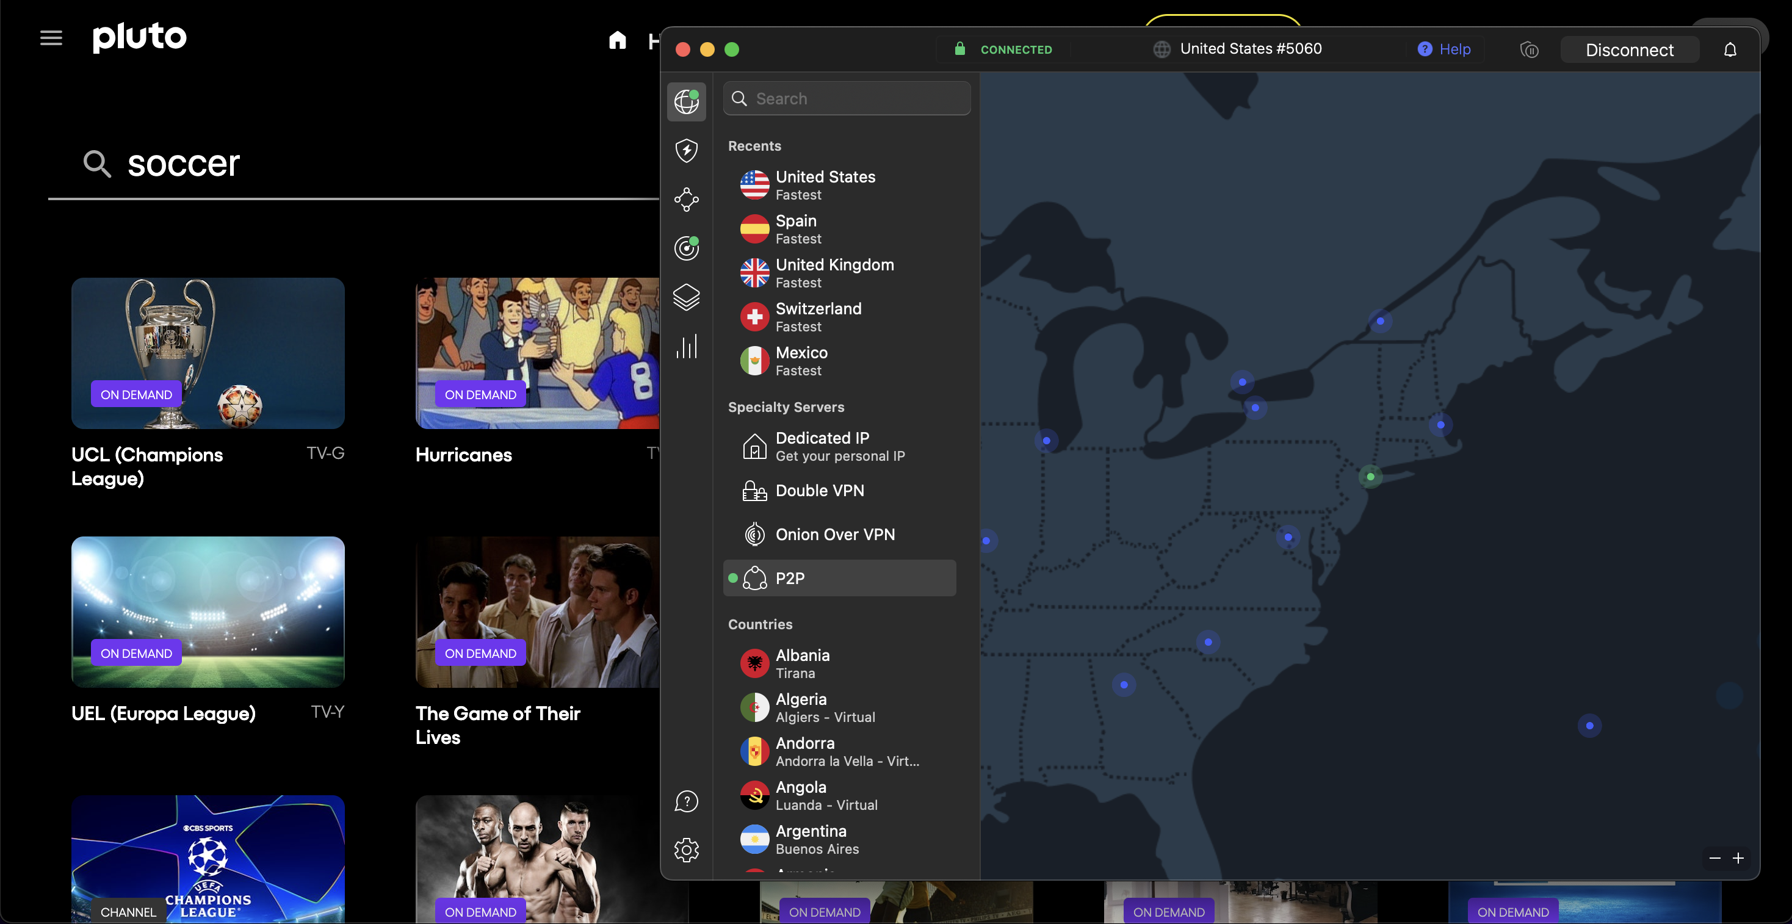The height and width of the screenshot is (924, 1792).
Task: Connect to Albania Tirana
Action: 840,664
